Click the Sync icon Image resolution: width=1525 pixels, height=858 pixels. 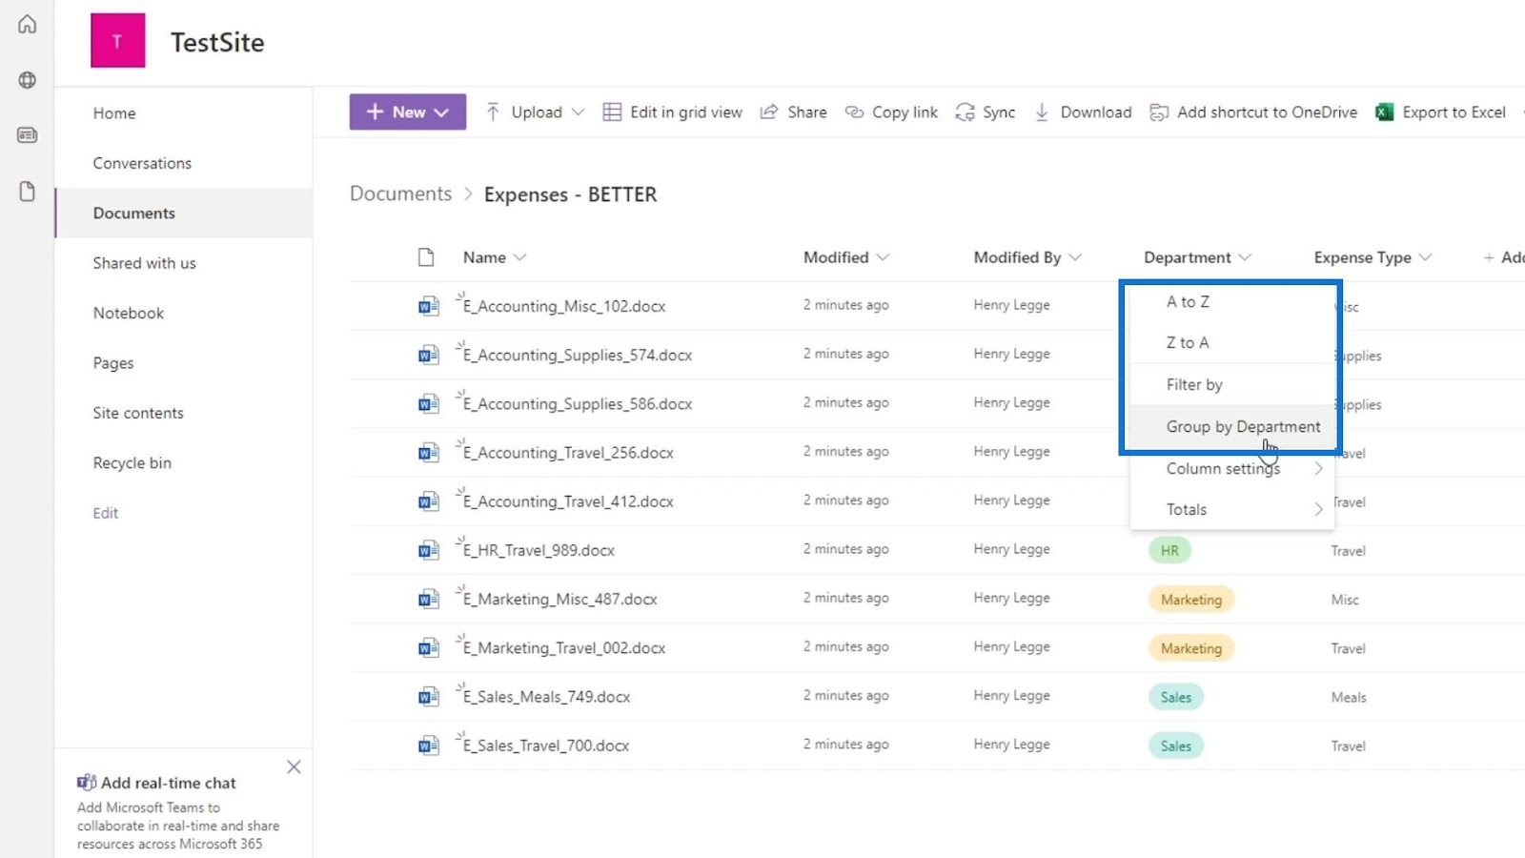pyautogui.click(x=966, y=112)
